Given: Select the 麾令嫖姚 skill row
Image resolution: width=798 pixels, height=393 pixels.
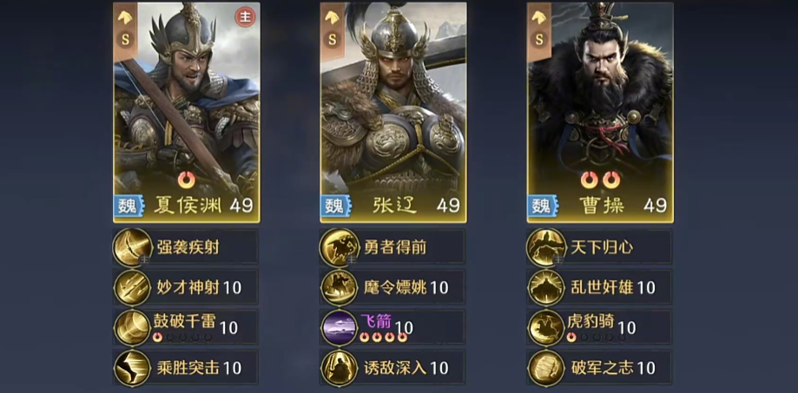Looking at the screenshot, I should [x=392, y=287].
